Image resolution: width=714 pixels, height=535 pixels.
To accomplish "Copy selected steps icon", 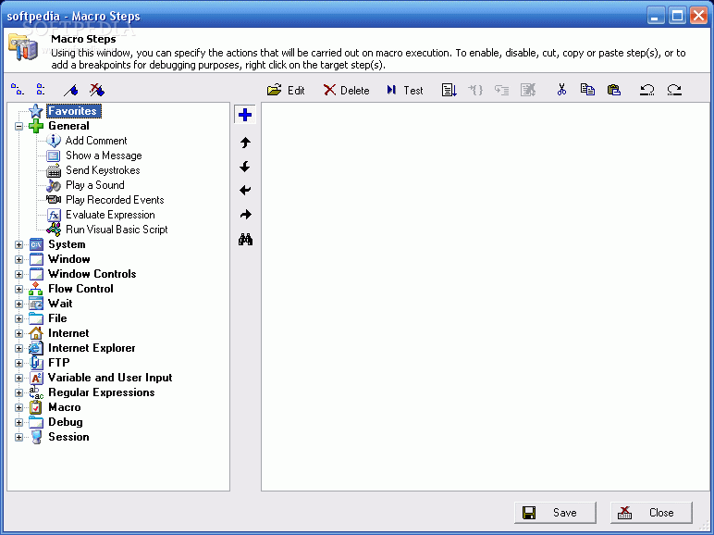I will [587, 89].
